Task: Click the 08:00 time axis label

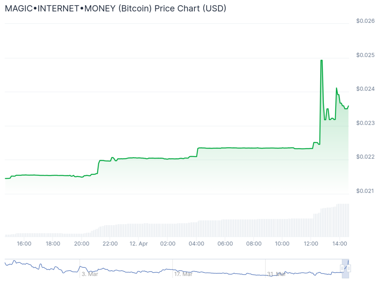Action: tap(254, 244)
